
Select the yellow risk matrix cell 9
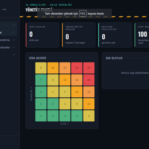65,92
